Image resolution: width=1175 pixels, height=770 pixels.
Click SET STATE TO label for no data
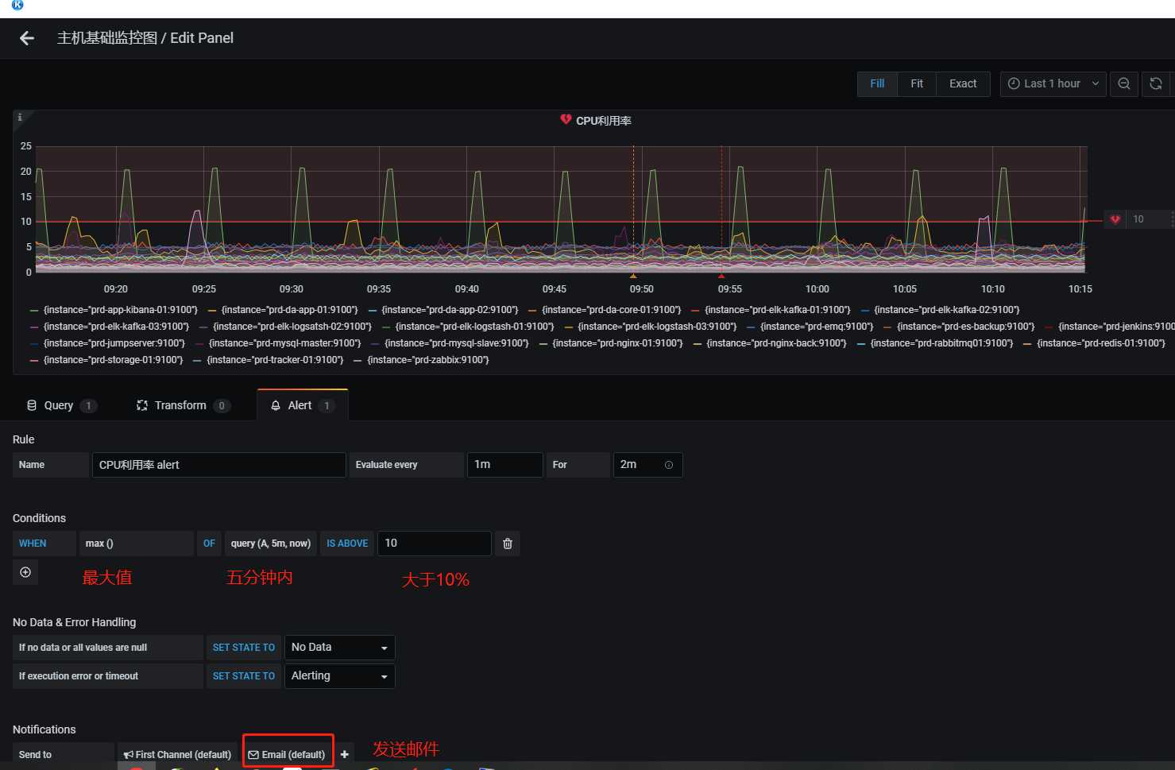coord(244,648)
